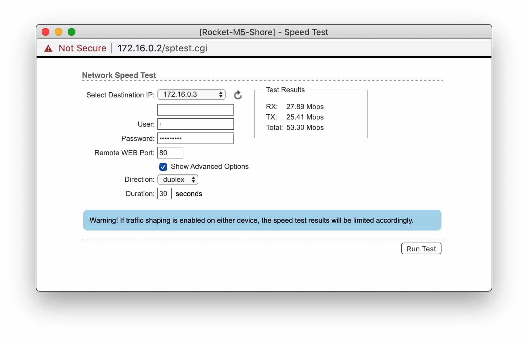Uncheck the Show Advanced Options checkbox
This screenshot has width=528, height=339.
click(163, 167)
